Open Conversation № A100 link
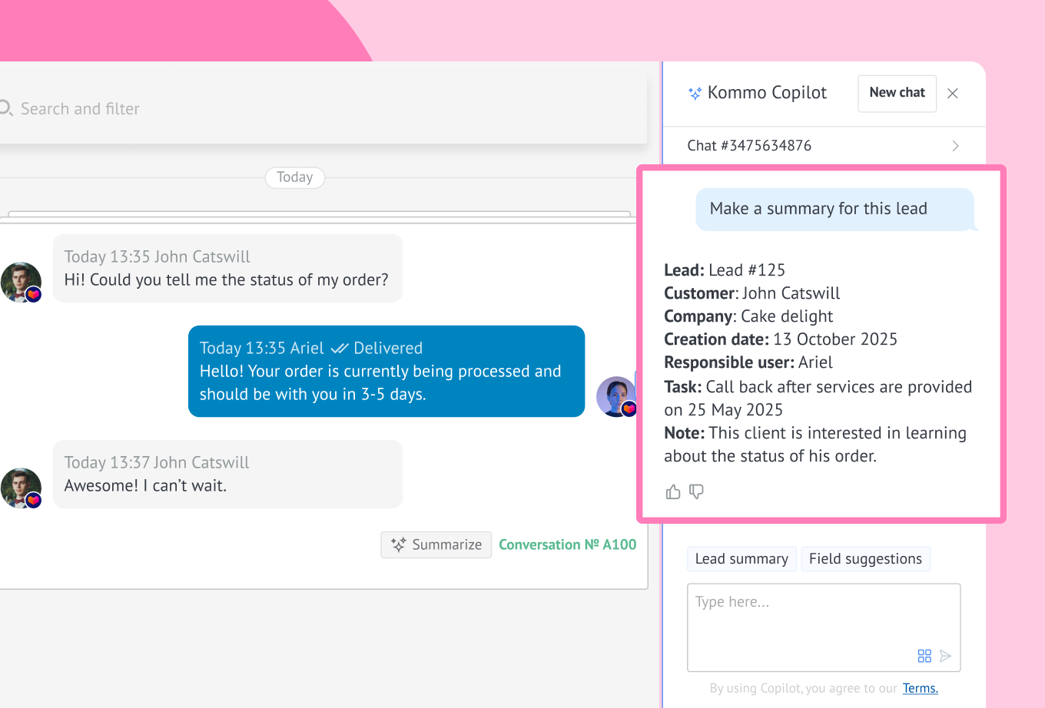Image resolution: width=1045 pixels, height=708 pixels. [x=568, y=544]
